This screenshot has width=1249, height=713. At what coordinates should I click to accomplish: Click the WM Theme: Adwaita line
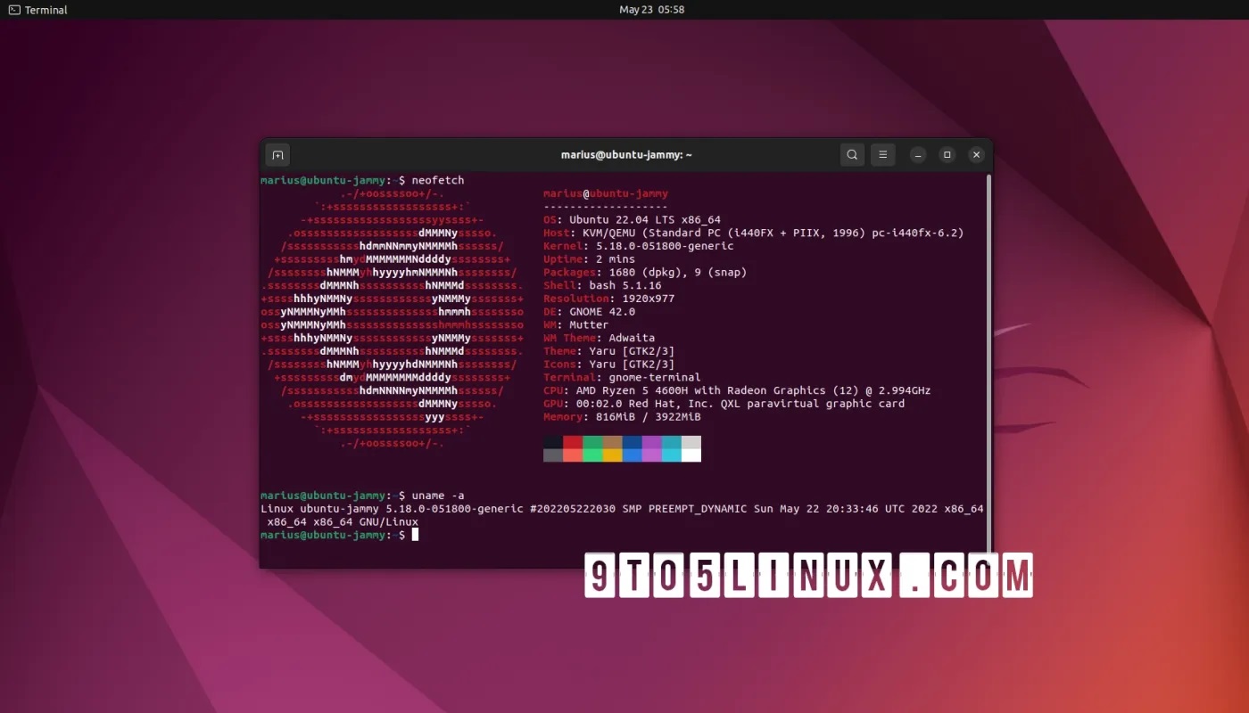point(600,338)
